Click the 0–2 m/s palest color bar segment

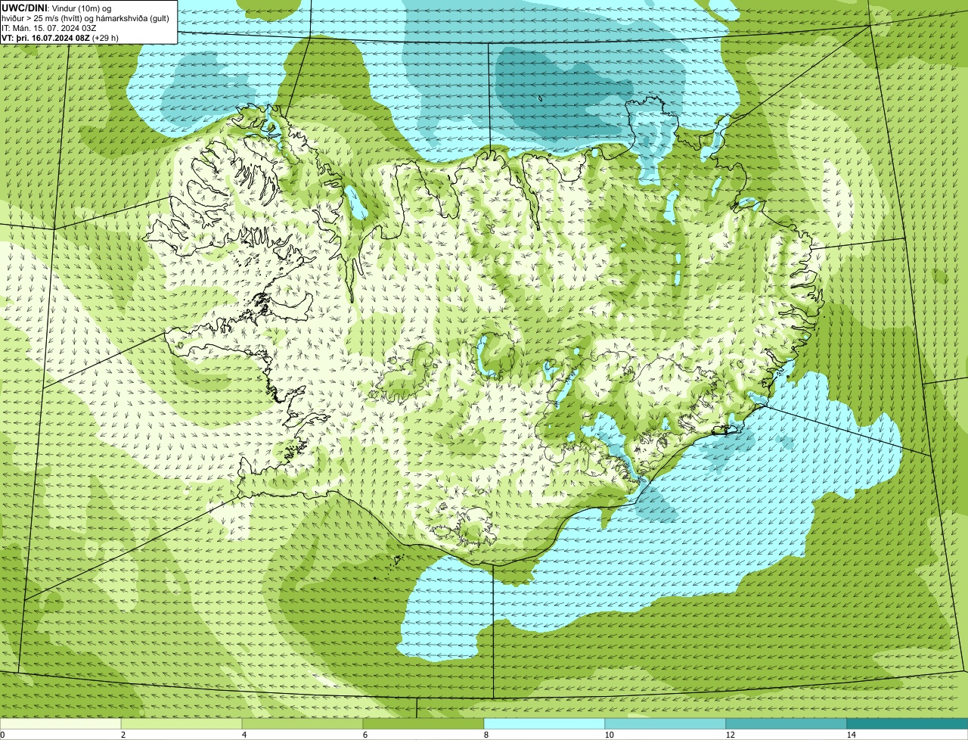coord(60,724)
